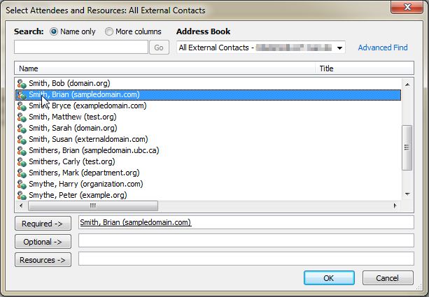Image resolution: width=429 pixels, height=297 pixels.
Task: Click contact icon next to Smythe, Harry
Action: coord(22,184)
